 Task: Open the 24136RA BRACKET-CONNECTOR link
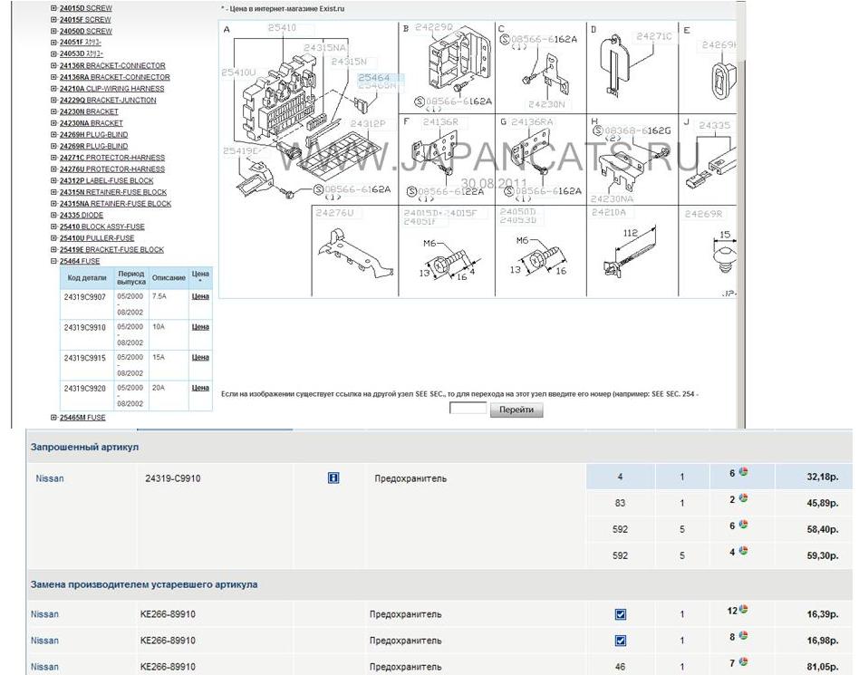coord(115,77)
